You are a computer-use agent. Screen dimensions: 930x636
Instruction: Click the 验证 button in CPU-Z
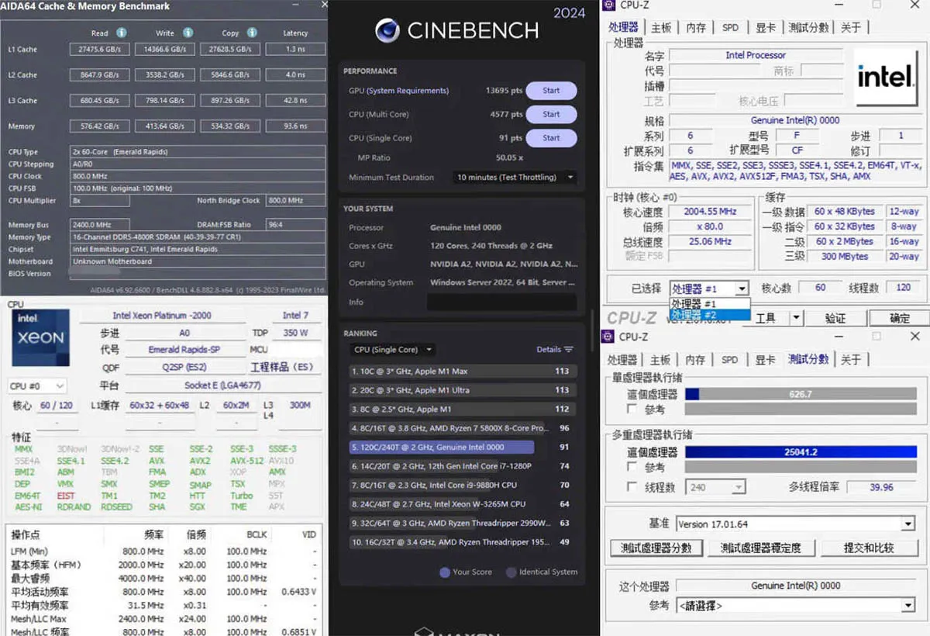[835, 318]
